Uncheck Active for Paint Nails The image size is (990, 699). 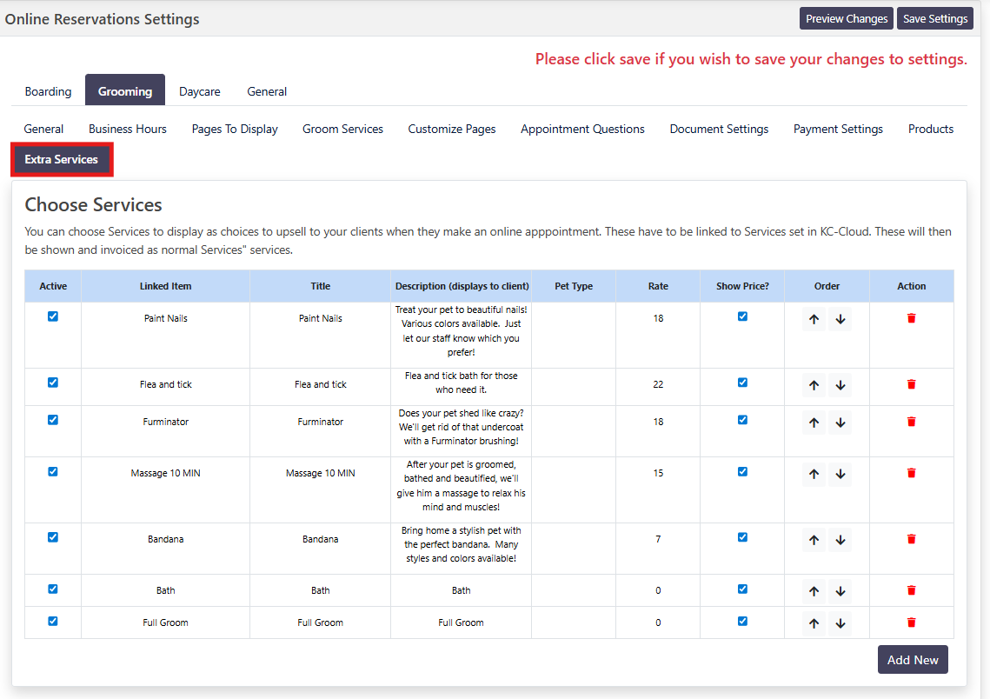(53, 316)
